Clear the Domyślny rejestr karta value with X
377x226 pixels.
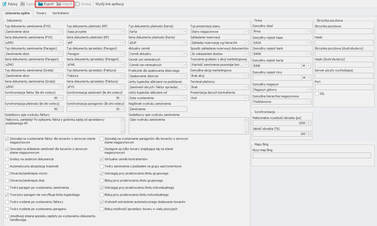click(304, 66)
